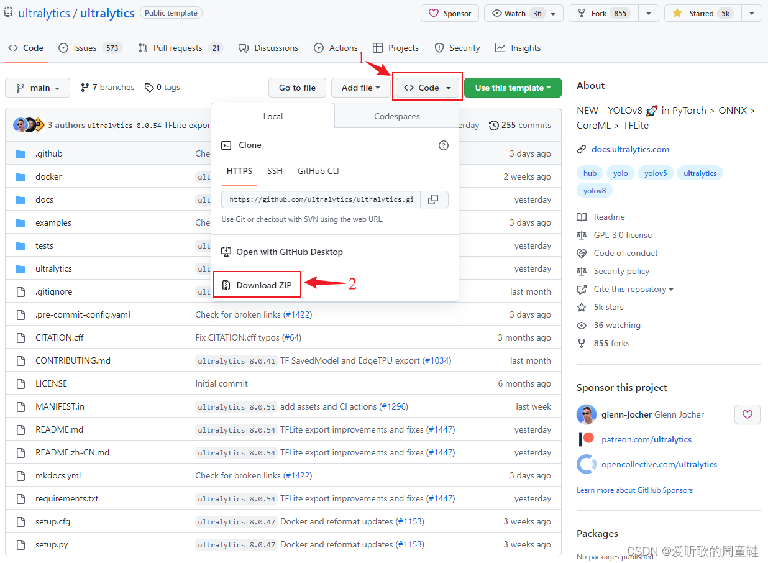768x563 pixels.
Task: Click the GPL-3.0 license scale icon
Action: 582,235
